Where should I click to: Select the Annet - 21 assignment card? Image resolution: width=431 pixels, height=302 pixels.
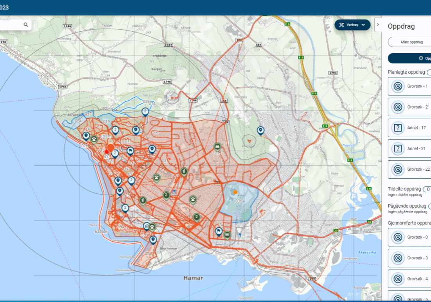(409, 149)
